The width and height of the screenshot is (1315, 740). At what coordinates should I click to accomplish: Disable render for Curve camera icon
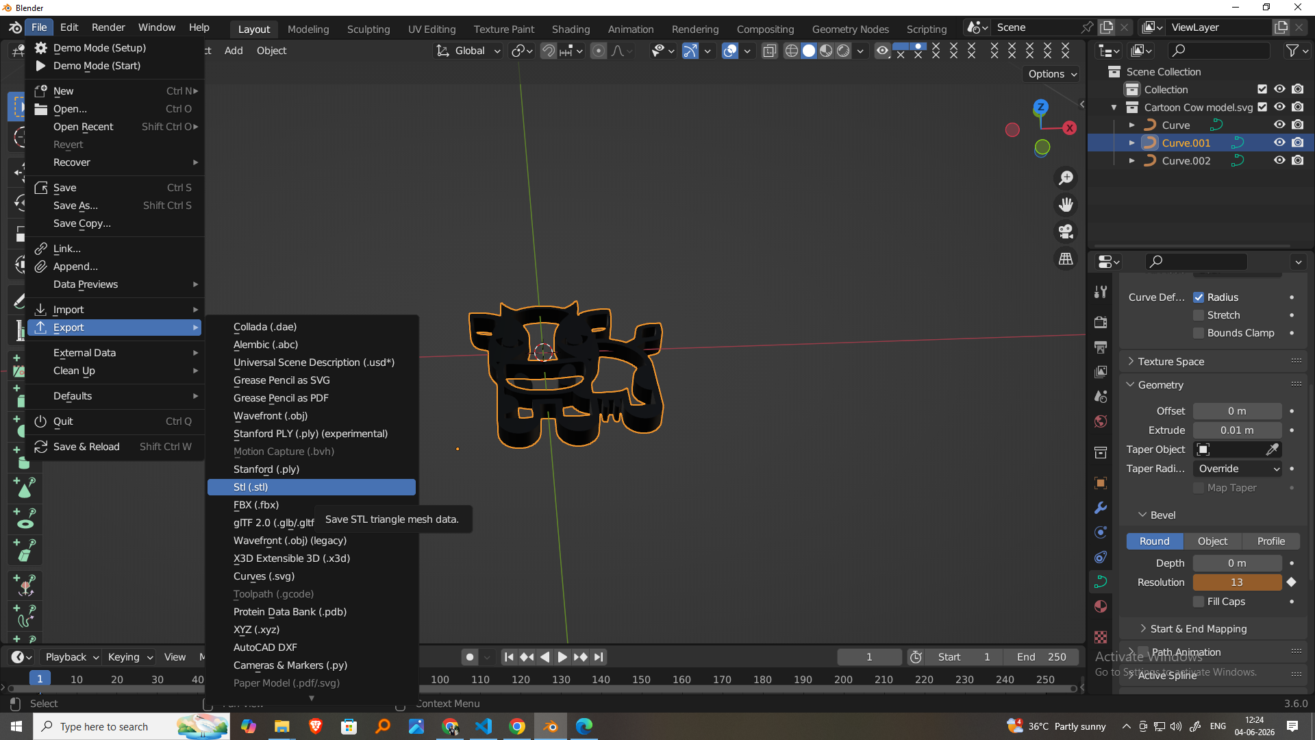coord(1298,125)
